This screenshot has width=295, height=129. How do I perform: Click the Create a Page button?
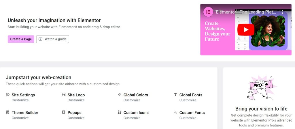click(21, 39)
